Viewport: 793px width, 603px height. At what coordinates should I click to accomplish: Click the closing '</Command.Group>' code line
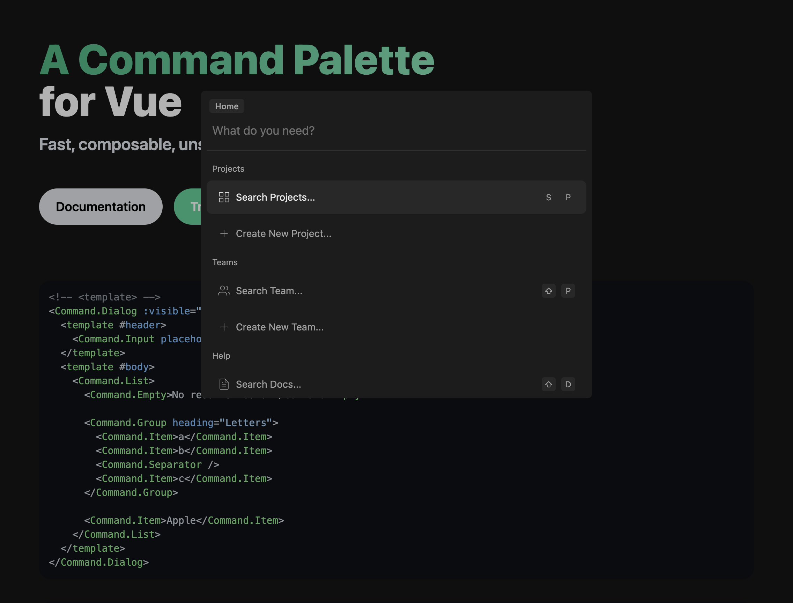[x=131, y=492]
